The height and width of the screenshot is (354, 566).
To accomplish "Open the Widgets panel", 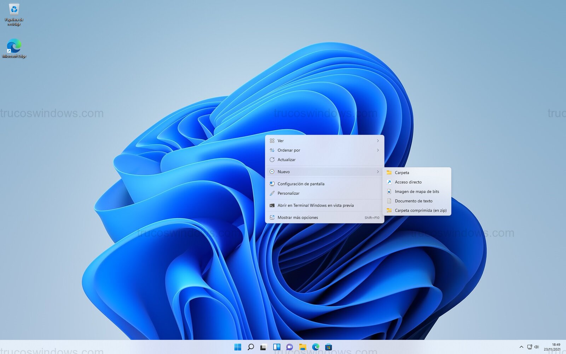I will (277, 347).
